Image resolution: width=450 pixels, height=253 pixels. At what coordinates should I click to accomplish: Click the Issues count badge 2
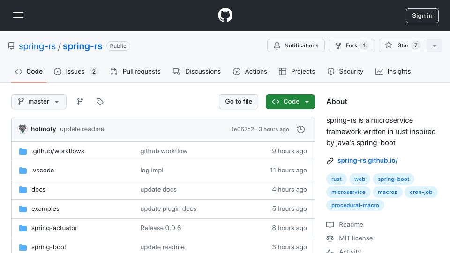coord(94,72)
